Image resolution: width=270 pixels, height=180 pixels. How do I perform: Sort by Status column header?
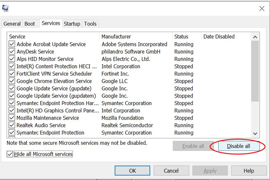click(187, 36)
